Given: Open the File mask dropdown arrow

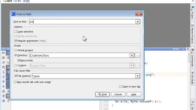Looking at the screenshot, I should pyautogui.click(x=138, y=76).
